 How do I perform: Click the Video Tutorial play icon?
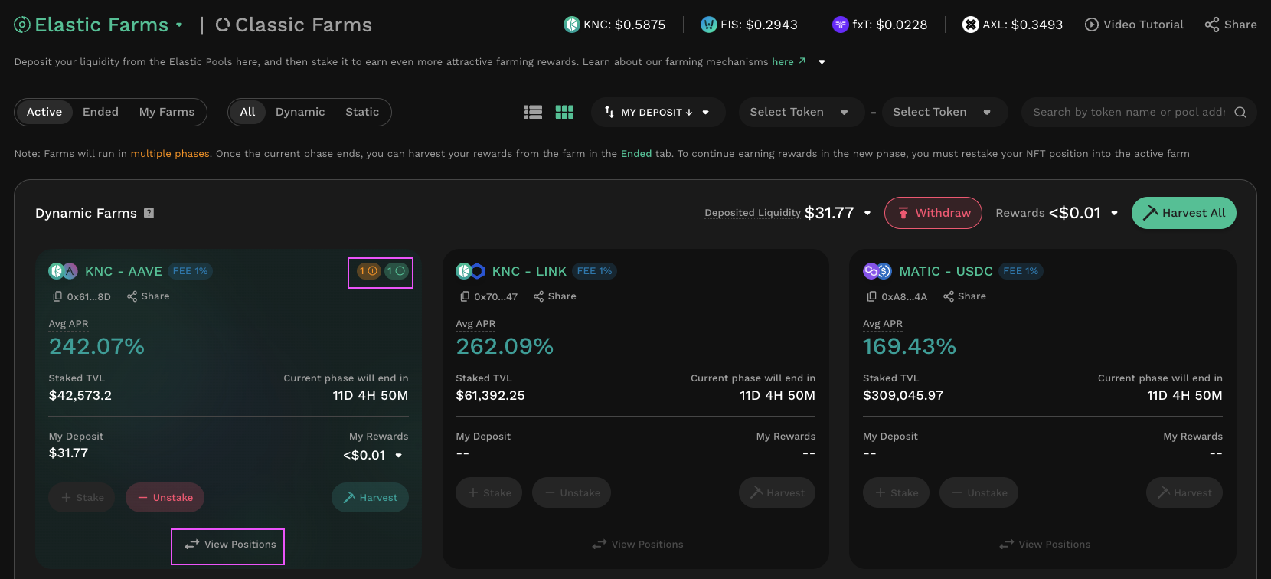(x=1091, y=25)
